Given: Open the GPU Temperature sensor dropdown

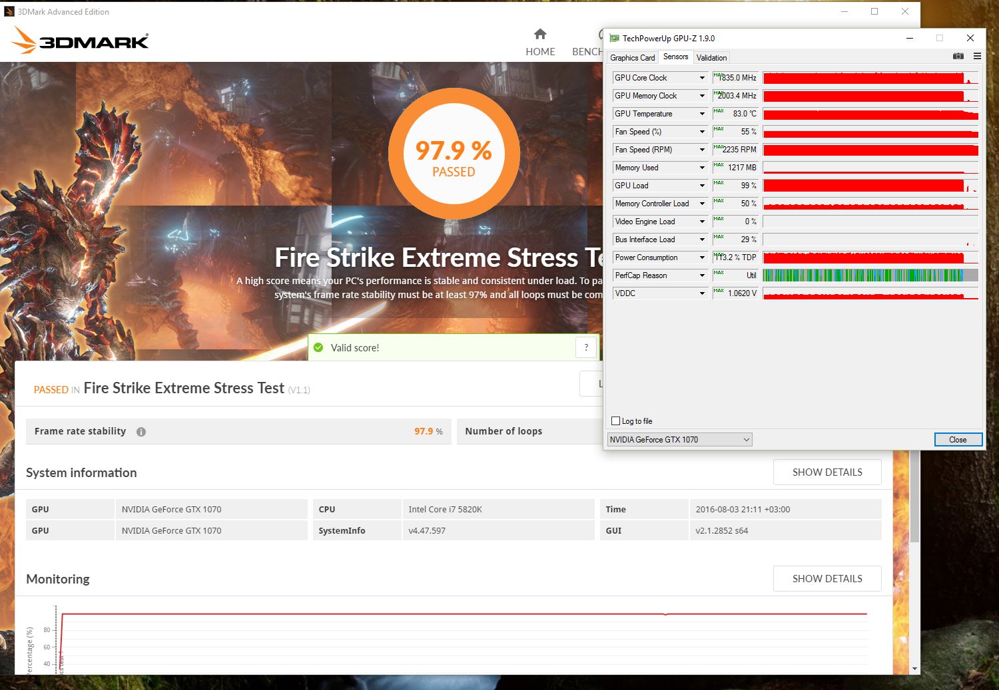Looking at the screenshot, I should pyautogui.click(x=702, y=114).
